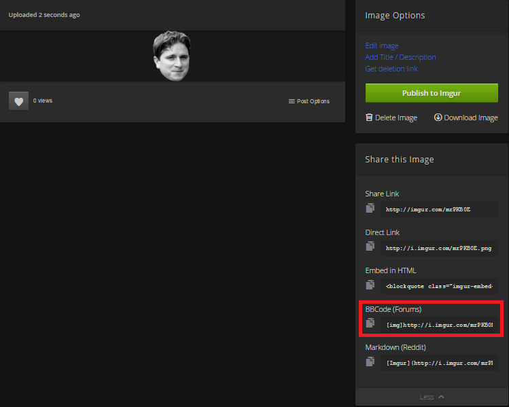The height and width of the screenshot is (407, 509).
Task: Click Download Image text
Action: 471,118
